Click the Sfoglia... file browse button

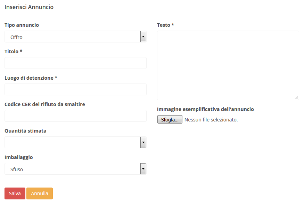[170, 119]
